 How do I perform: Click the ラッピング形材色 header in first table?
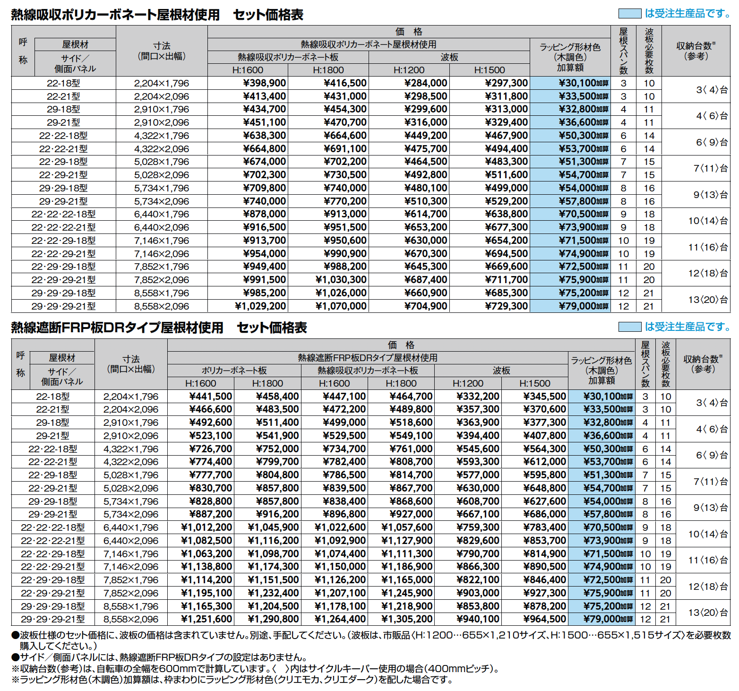[570, 57]
